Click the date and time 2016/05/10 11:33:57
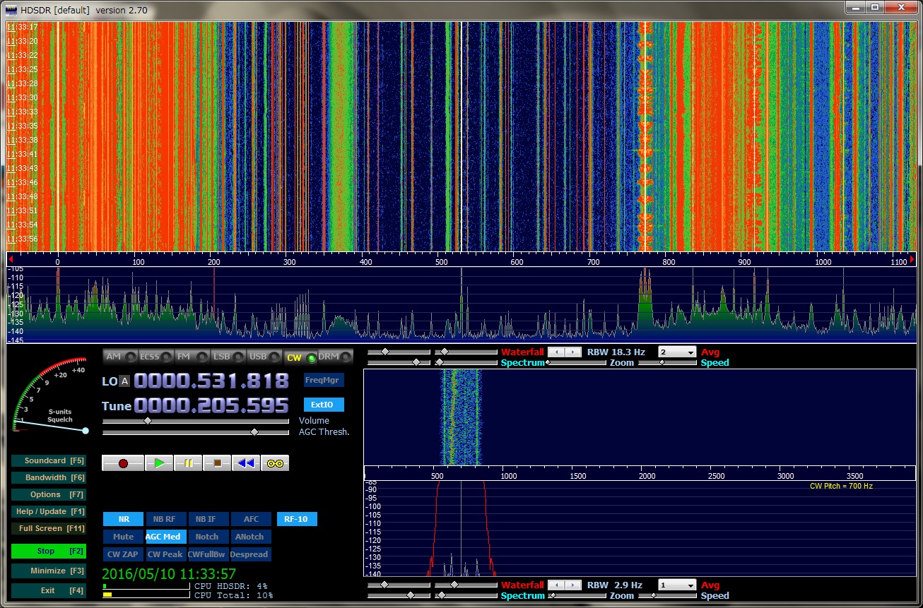 [x=169, y=574]
